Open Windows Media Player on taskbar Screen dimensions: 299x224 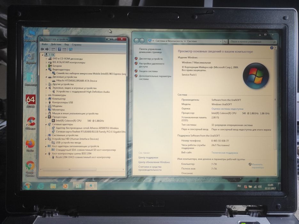[x=66, y=186]
